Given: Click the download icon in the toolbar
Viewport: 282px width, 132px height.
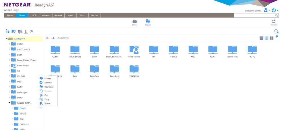Looking at the screenshot, I should coord(26,31).
